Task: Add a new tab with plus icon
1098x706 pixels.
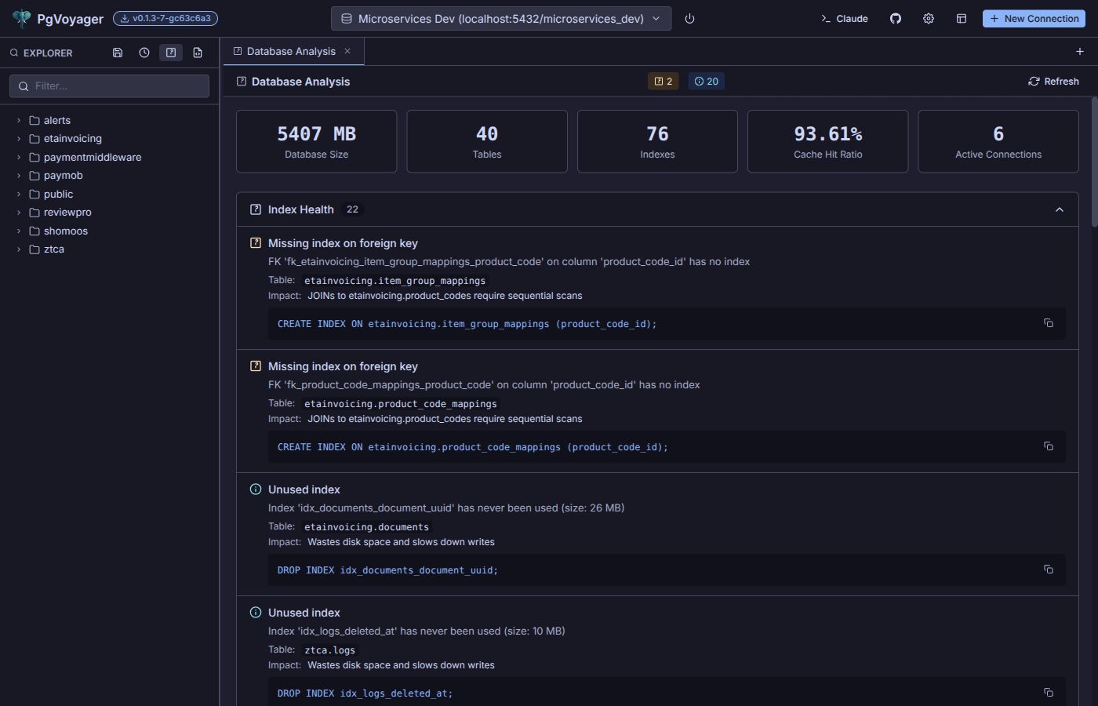Action: coord(1080,52)
